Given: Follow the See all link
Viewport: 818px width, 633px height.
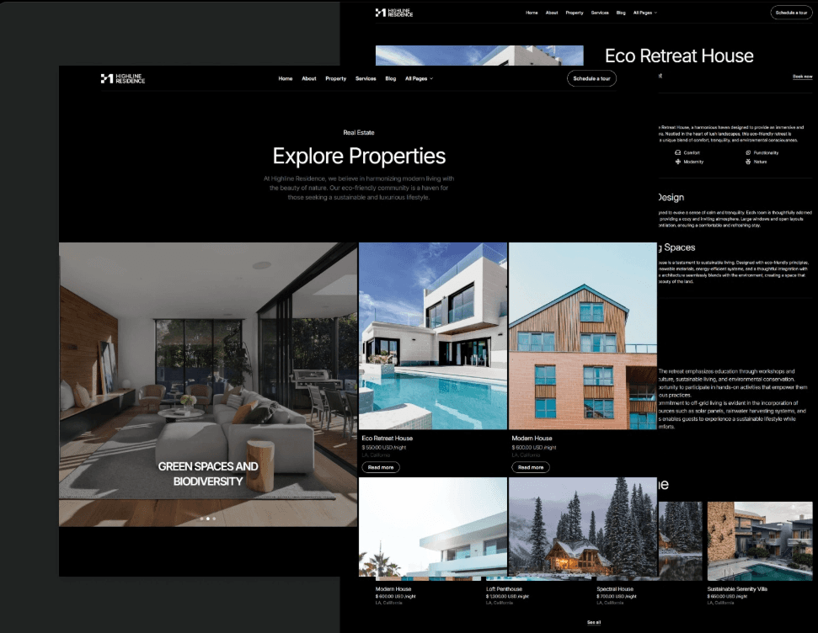Looking at the screenshot, I should pyautogui.click(x=594, y=622).
